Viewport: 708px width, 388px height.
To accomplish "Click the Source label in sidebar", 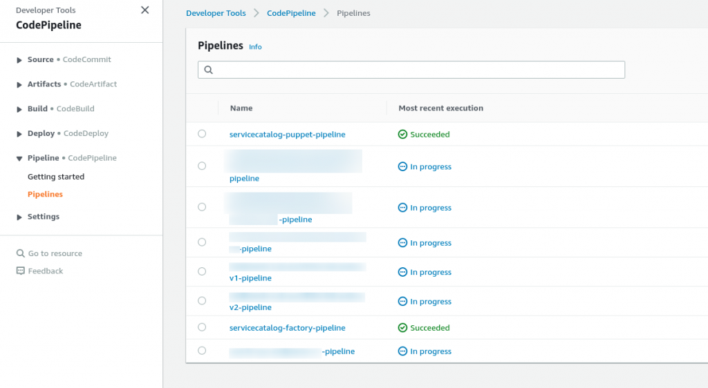I will [x=41, y=59].
